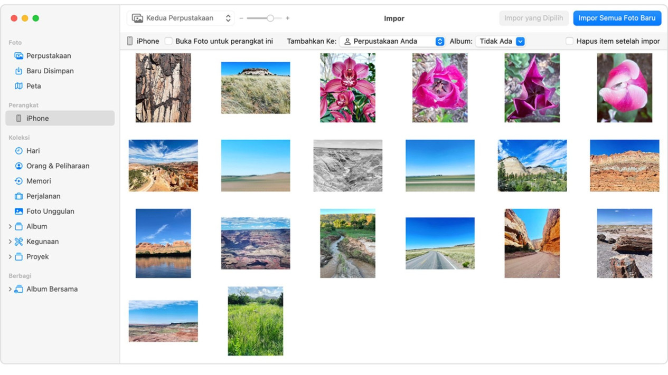Click the Perpustakaan photo library icon
Viewport: 668px width, 375px height.
[18, 56]
